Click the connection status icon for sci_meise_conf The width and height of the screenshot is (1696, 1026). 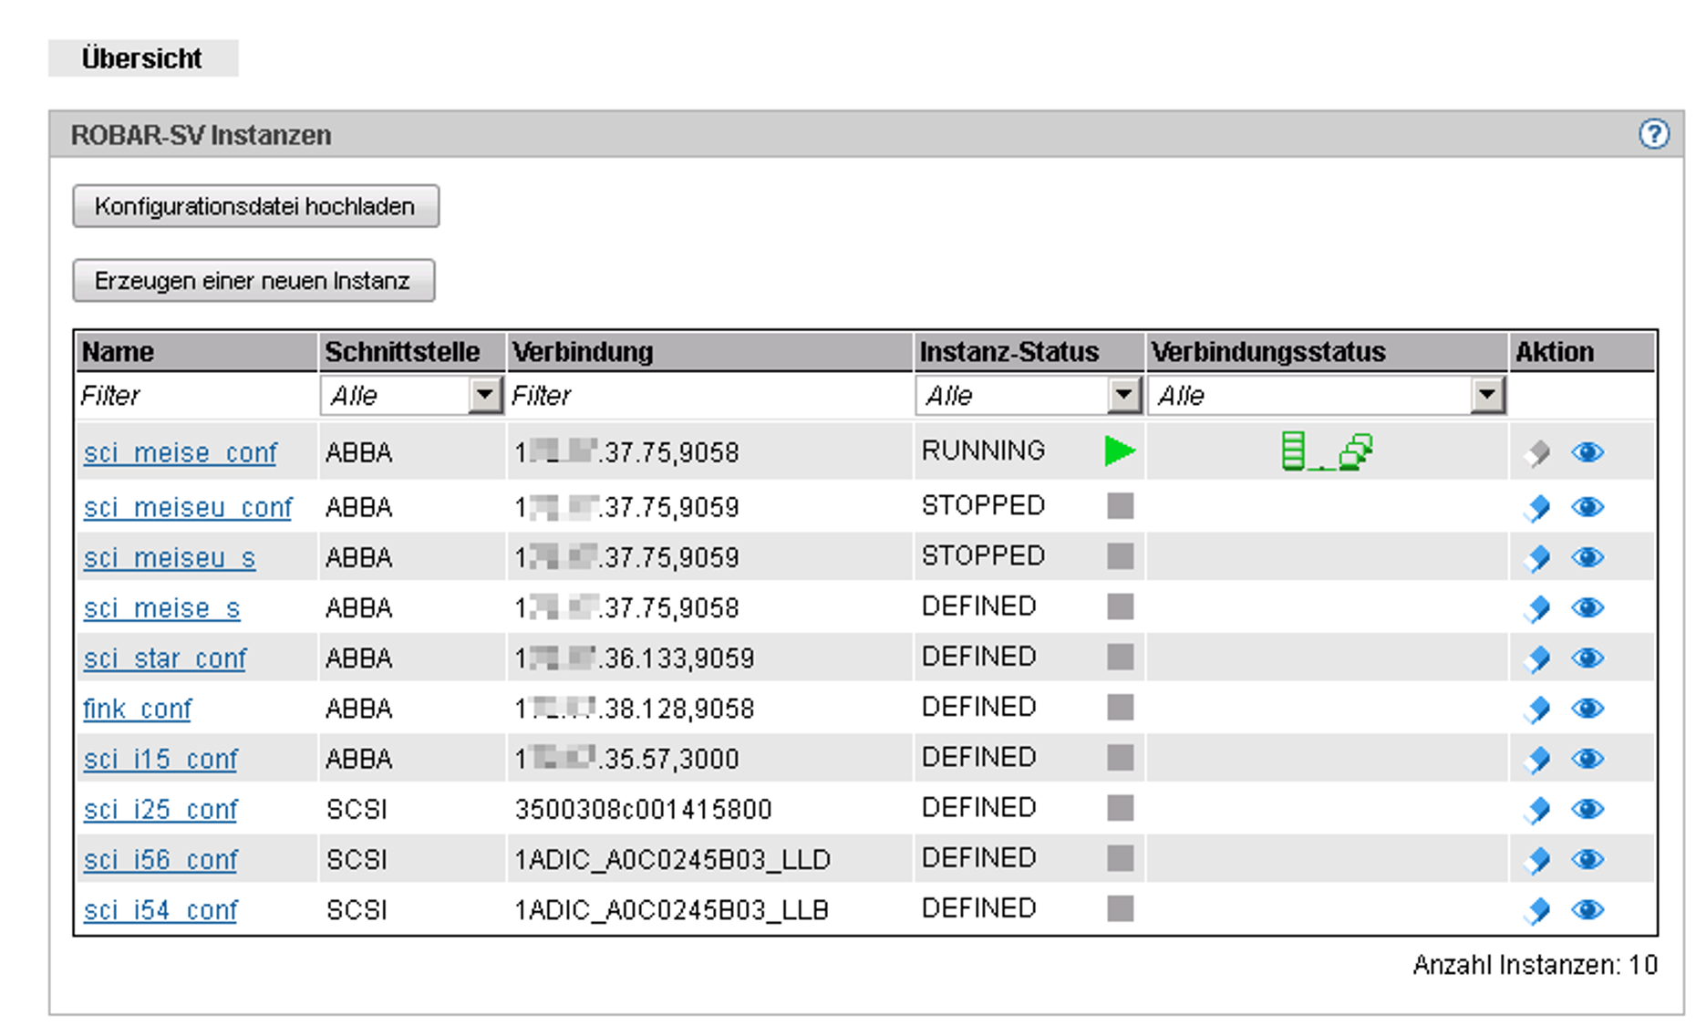pyautogui.click(x=1326, y=451)
